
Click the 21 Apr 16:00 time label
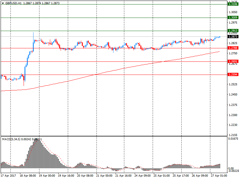pos(123,176)
